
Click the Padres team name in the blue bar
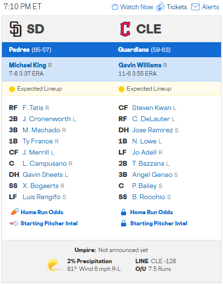click(19, 49)
